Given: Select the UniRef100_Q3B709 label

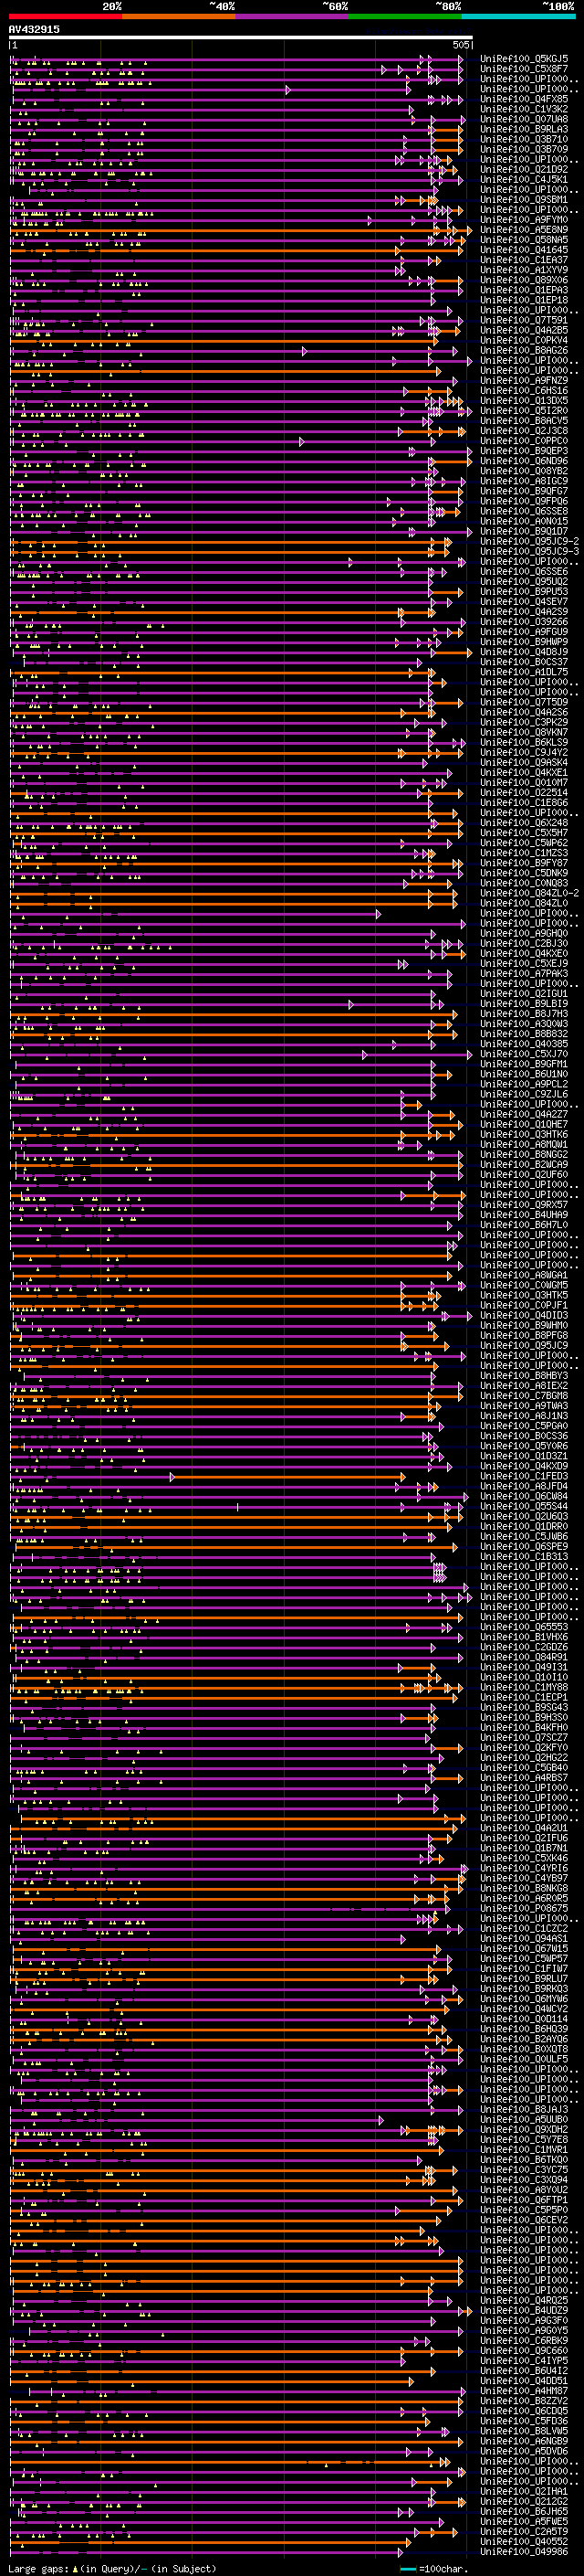Looking at the screenshot, I should (524, 149).
